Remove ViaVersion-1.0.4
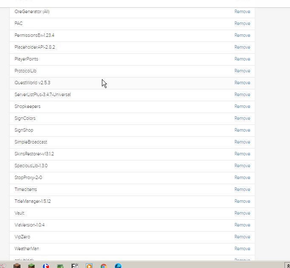 [x=242, y=225]
